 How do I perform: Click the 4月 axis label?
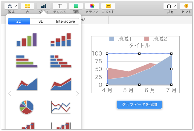(107, 90)
